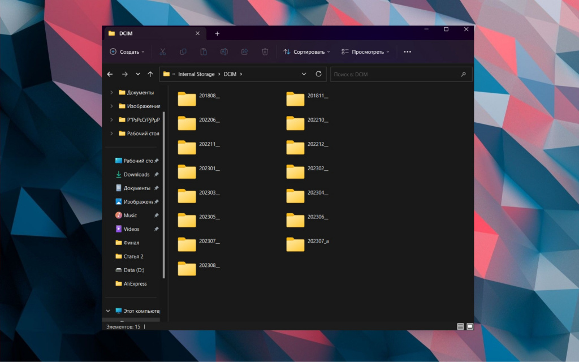Open recent locations dropdown beside forward arrow

(138, 74)
